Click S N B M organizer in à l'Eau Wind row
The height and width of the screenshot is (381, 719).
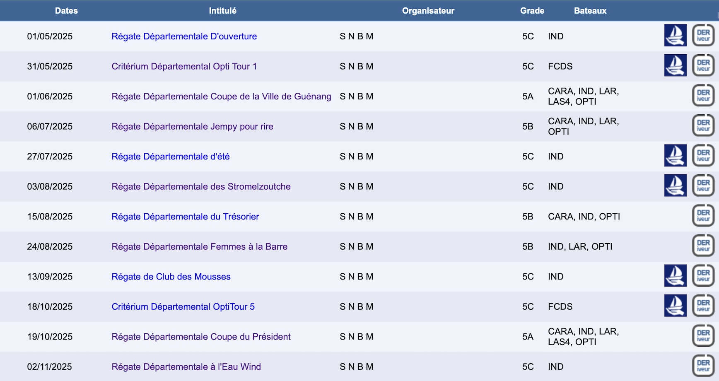click(357, 367)
